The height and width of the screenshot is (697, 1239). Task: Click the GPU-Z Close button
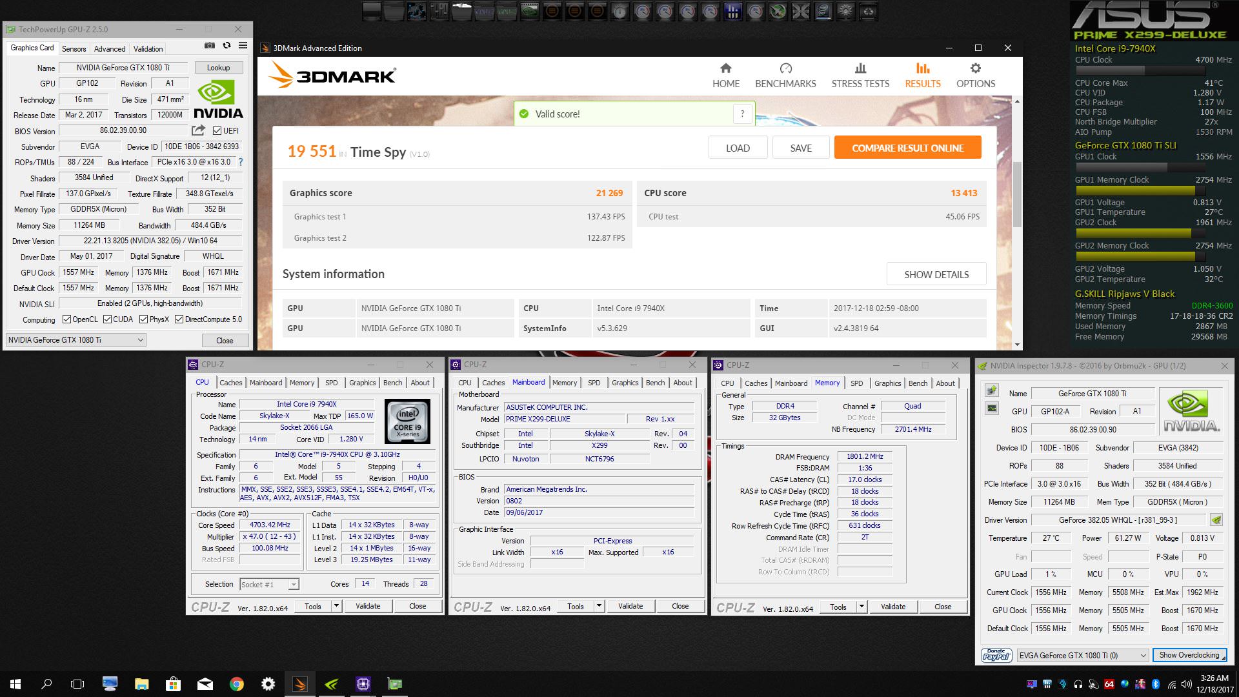click(225, 340)
